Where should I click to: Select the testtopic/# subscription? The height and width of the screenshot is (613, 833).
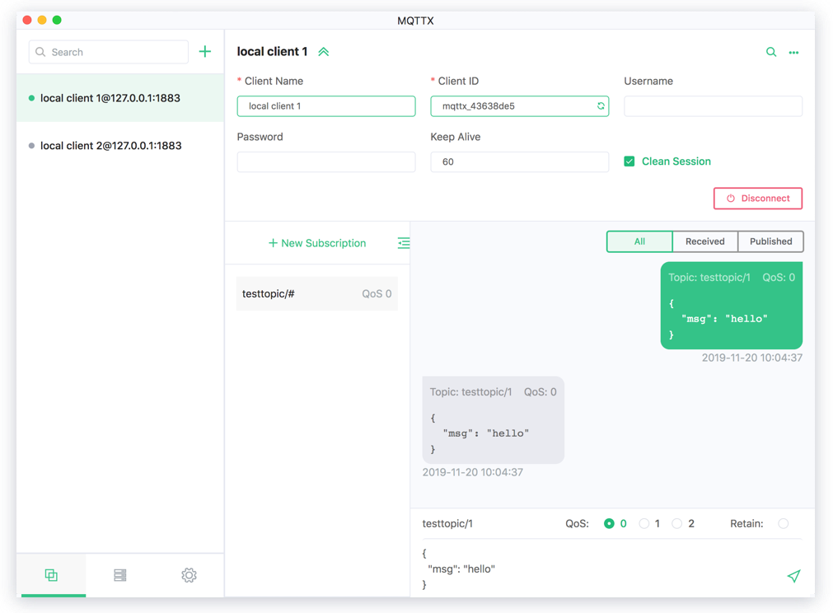tap(317, 294)
